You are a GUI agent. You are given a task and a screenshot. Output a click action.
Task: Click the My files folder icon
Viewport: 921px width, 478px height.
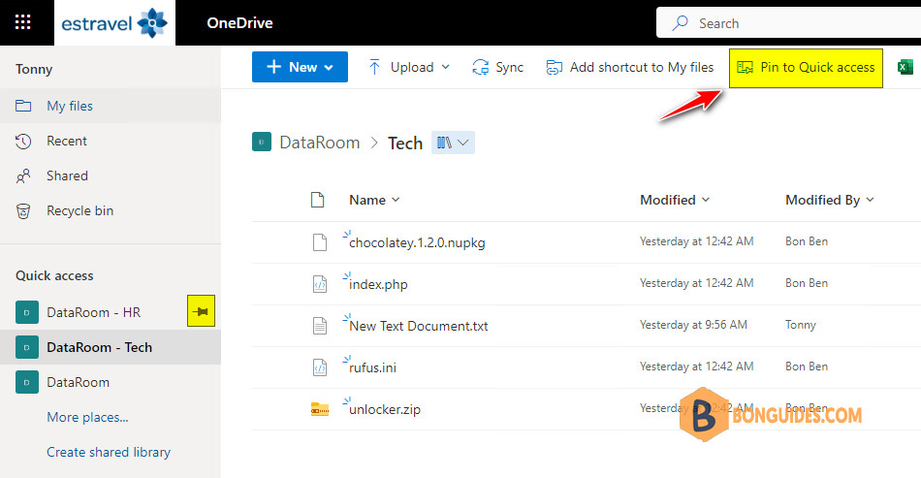(23, 106)
